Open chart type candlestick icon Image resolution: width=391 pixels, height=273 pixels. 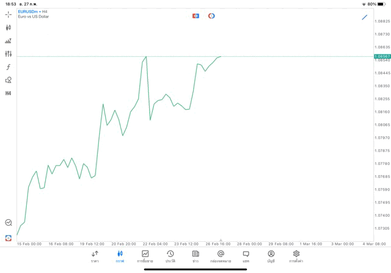pos(8,27)
